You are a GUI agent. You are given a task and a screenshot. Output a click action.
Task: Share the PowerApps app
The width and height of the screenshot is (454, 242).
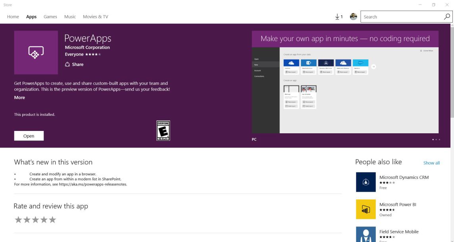tap(75, 64)
